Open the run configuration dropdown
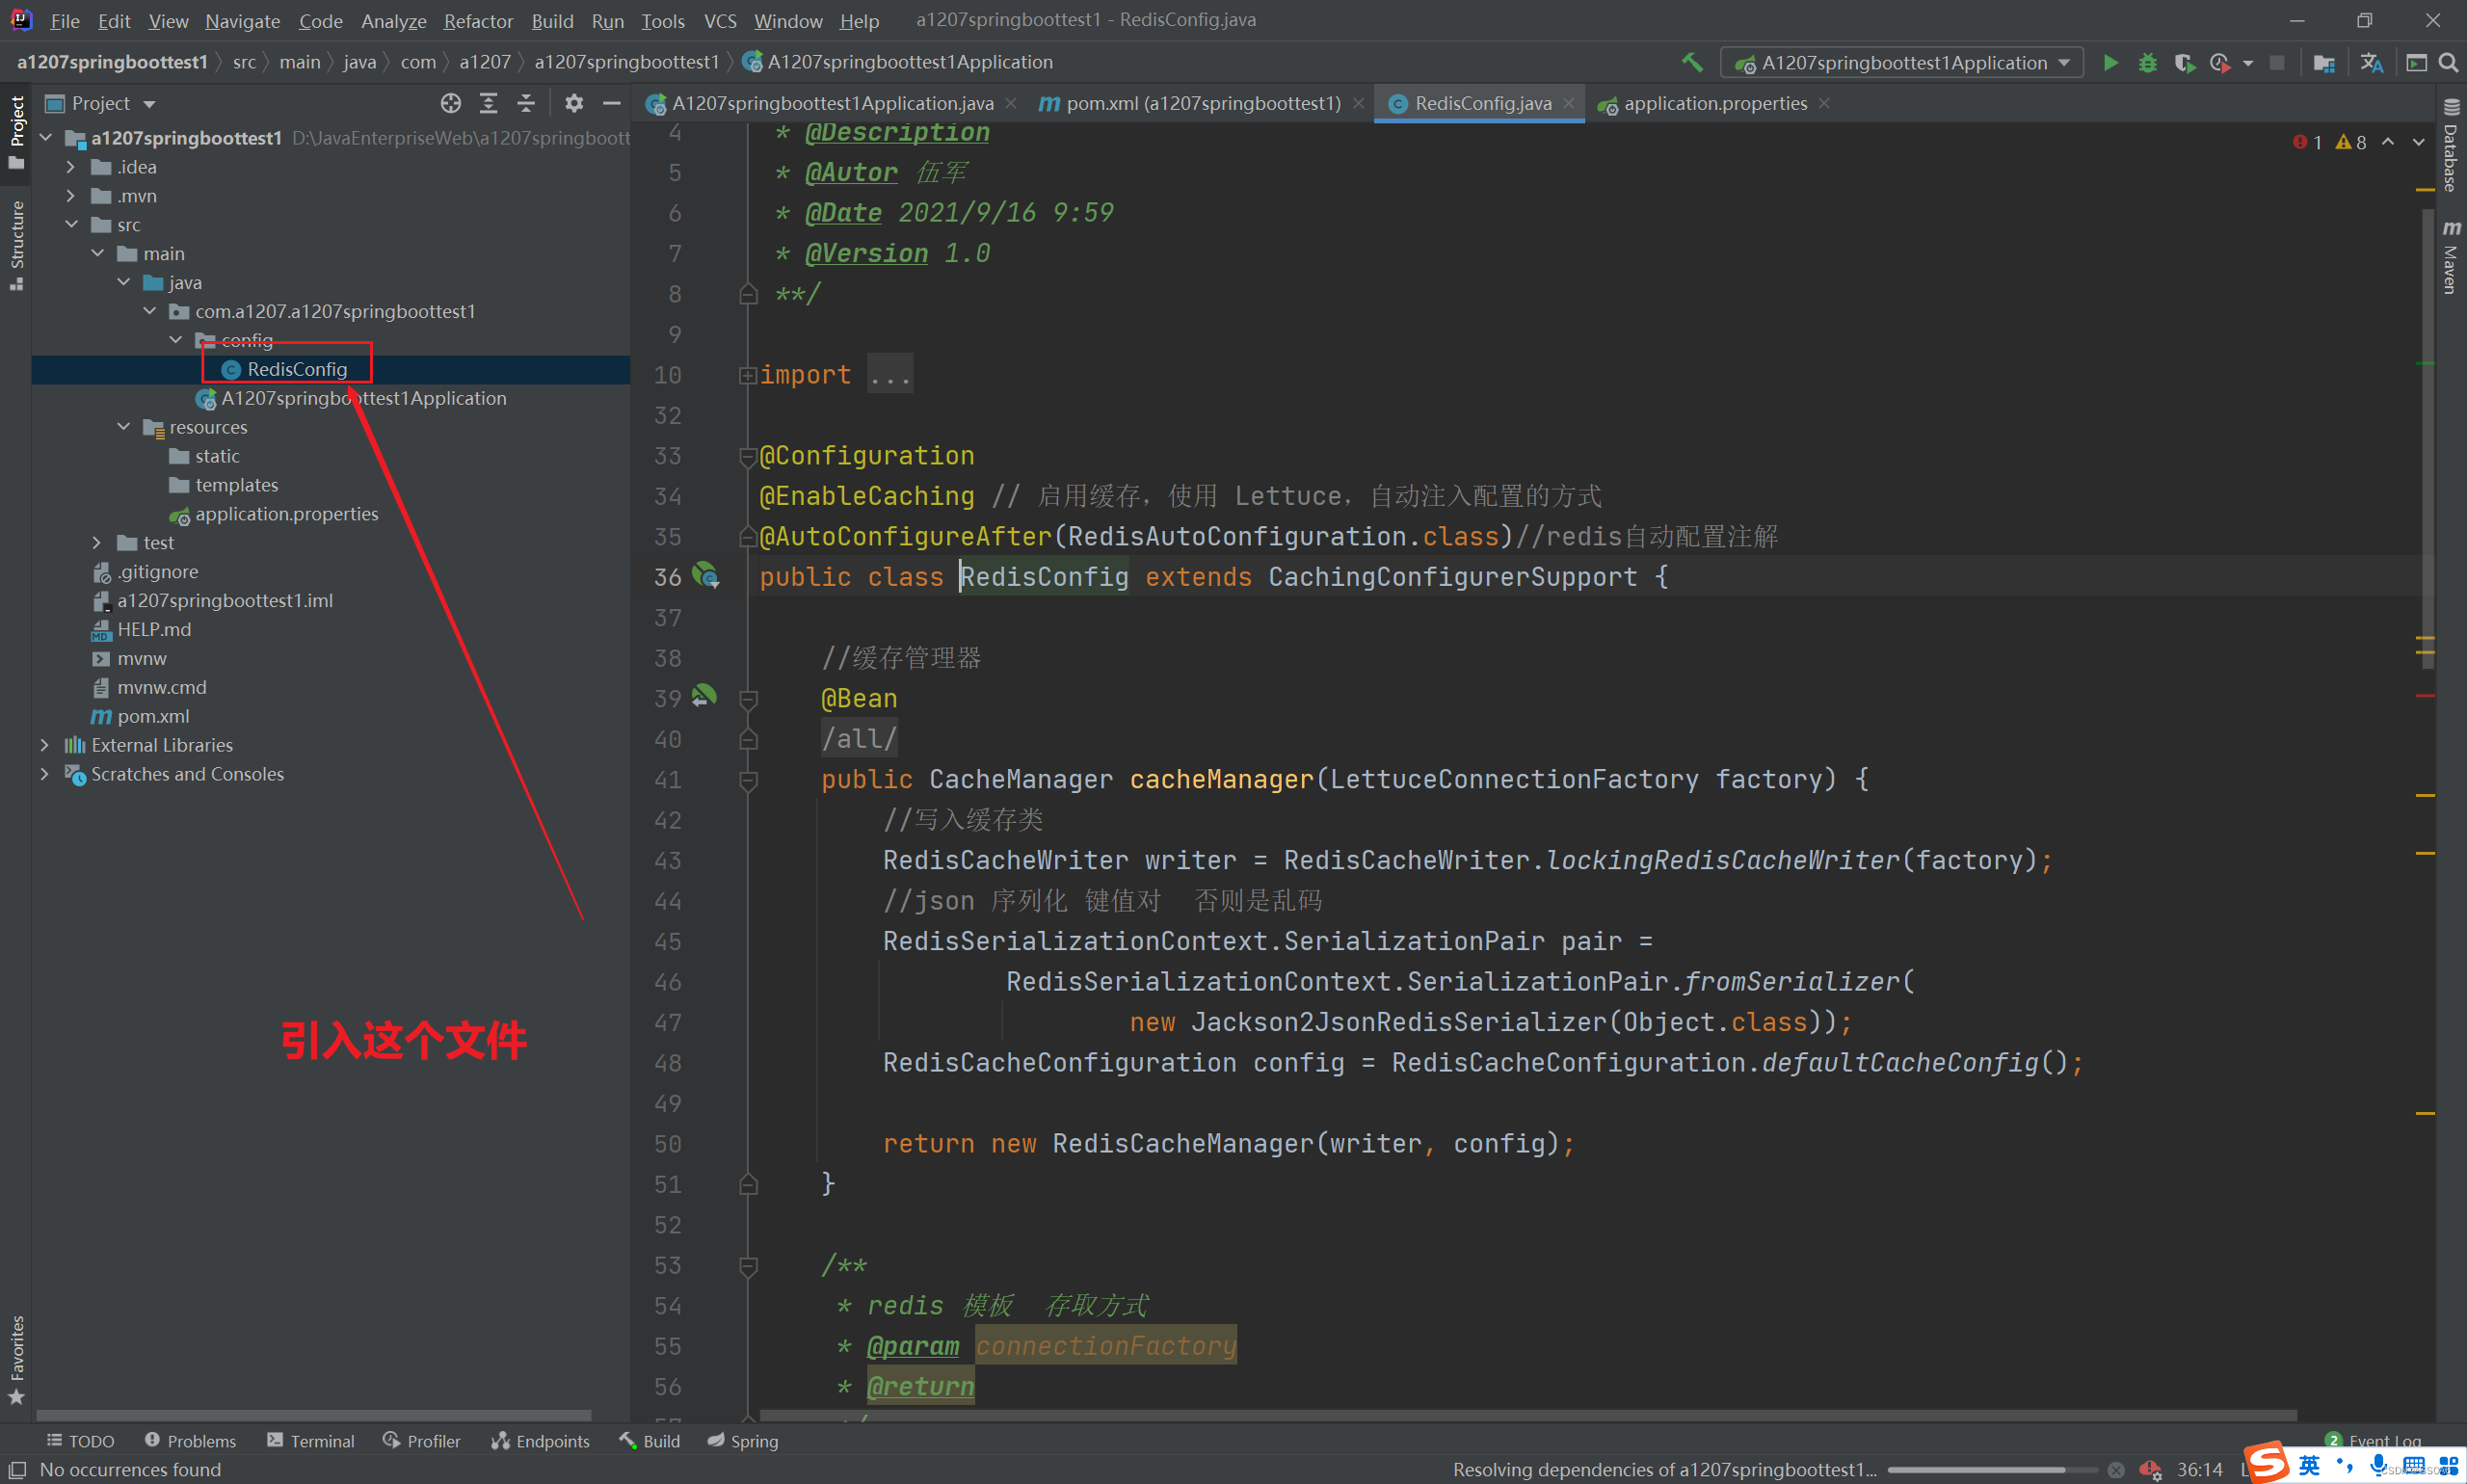This screenshot has width=2467, height=1484. point(1901,62)
